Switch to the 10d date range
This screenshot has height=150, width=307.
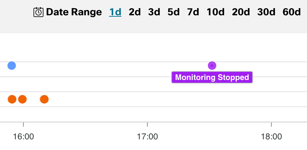[x=215, y=12]
